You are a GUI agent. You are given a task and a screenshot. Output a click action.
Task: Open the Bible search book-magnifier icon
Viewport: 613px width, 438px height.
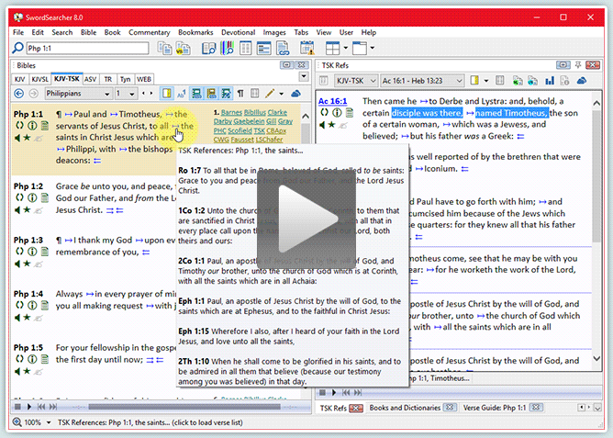(x=208, y=48)
